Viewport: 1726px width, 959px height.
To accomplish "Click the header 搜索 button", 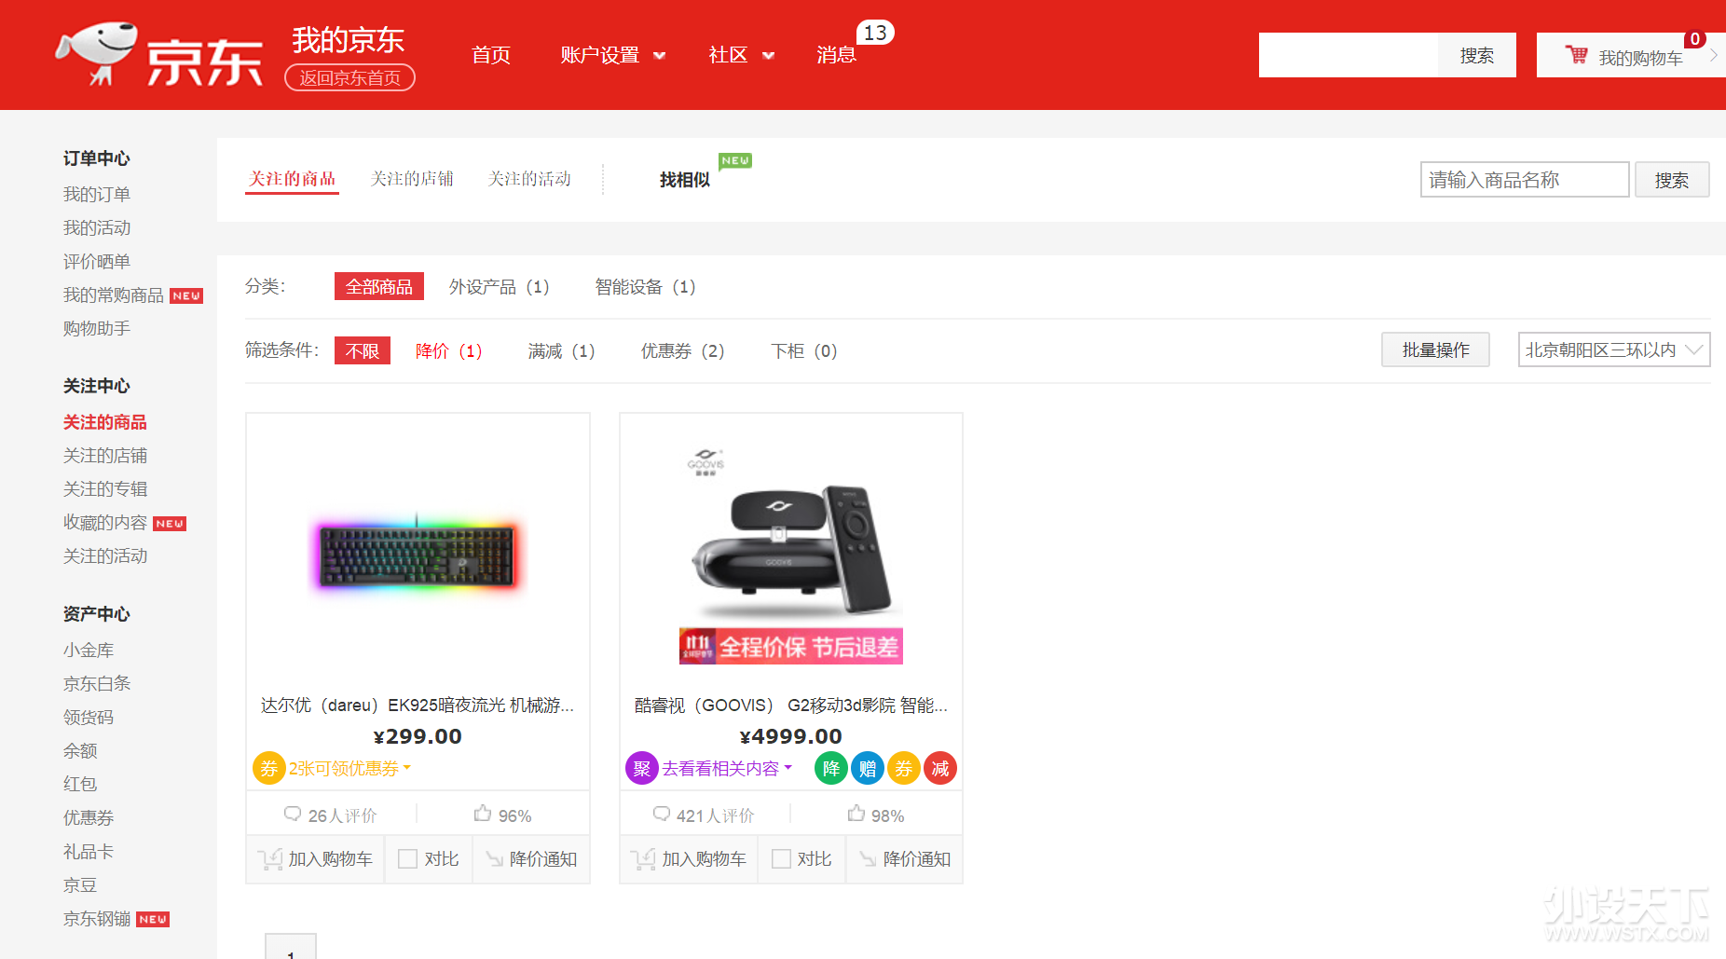I will (1477, 55).
